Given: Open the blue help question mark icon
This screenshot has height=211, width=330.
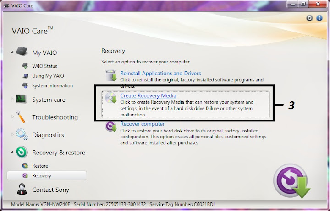Looking at the screenshot, I should (319, 18).
